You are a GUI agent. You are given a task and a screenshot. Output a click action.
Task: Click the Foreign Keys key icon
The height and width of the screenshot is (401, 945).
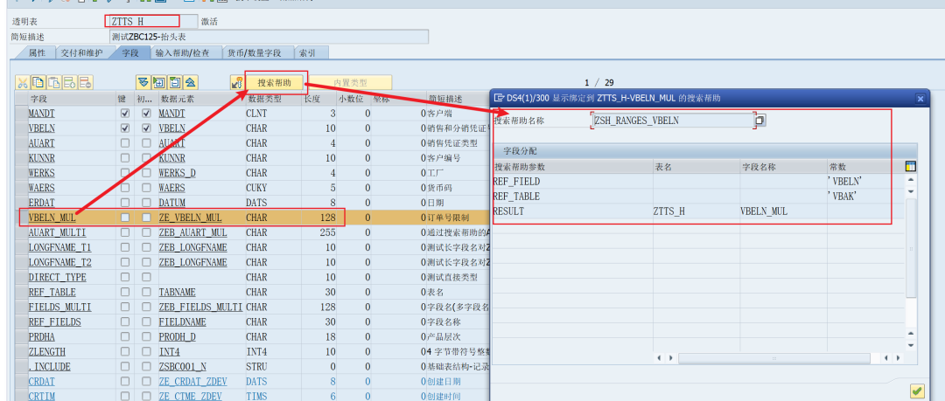point(237,83)
